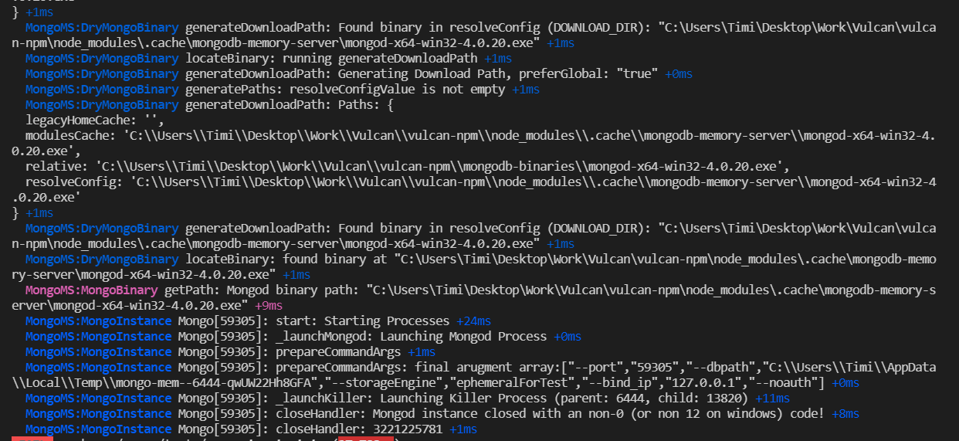
Task: Click +1ms after 'resolveConfigValue is not empty'
Action: [x=526, y=90]
